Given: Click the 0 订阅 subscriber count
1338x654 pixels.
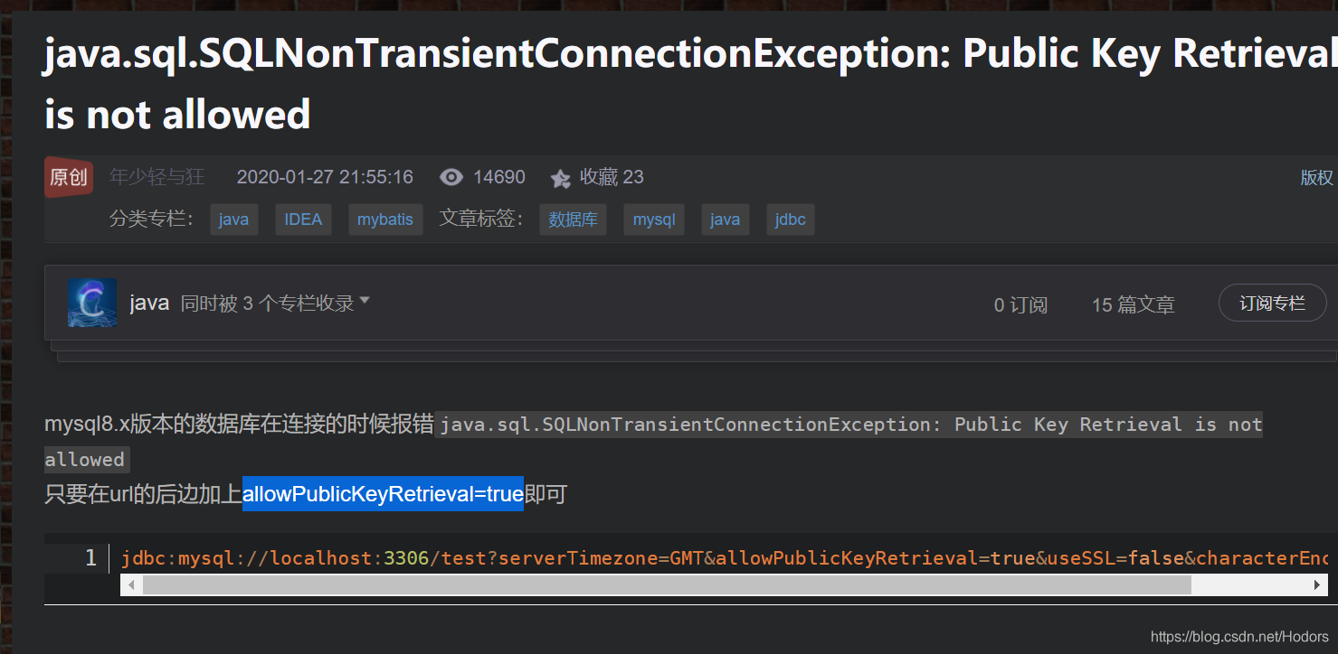Looking at the screenshot, I should point(1020,304).
